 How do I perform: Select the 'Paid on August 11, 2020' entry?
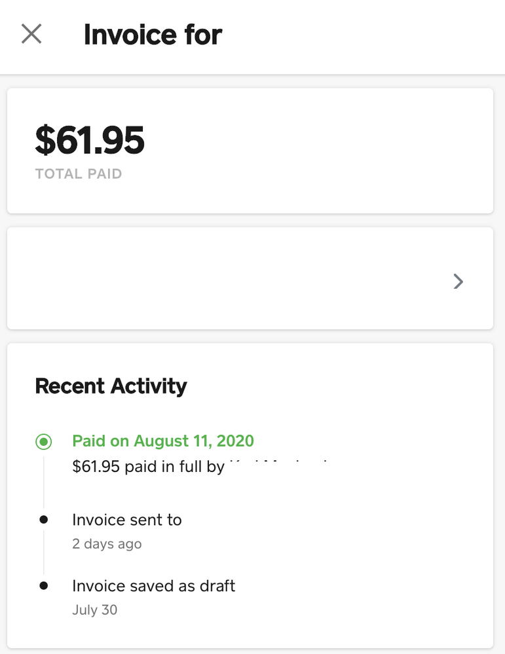coord(163,441)
